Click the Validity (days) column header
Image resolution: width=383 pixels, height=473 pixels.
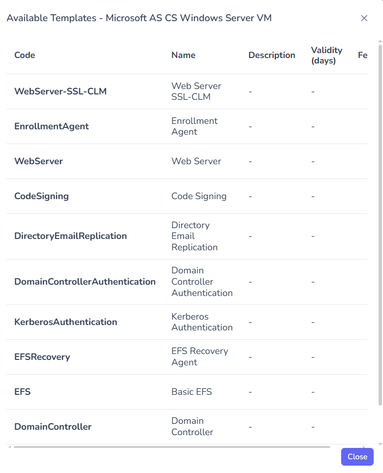coord(326,55)
